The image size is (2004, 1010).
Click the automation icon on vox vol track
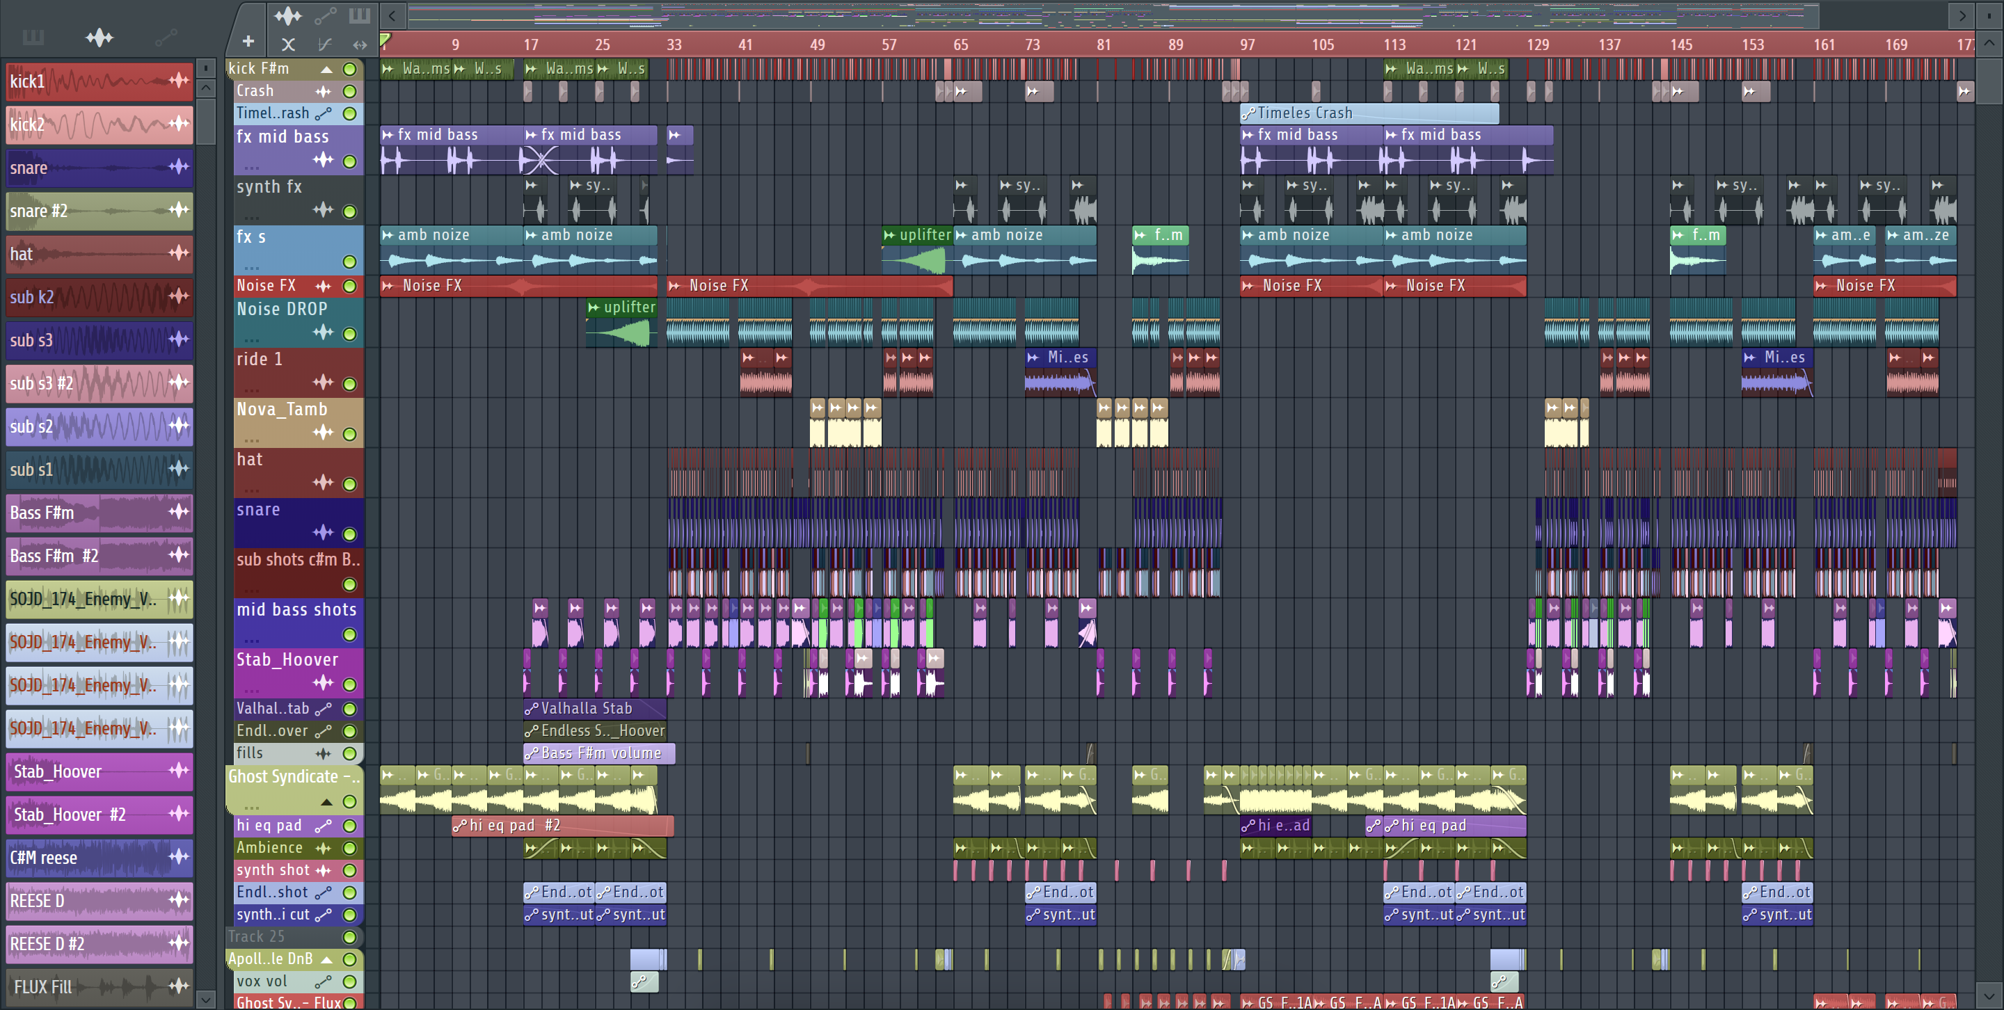click(323, 982)
